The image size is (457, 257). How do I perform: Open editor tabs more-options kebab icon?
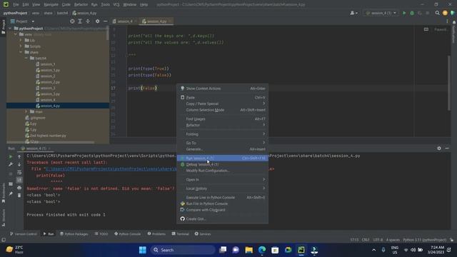click(x=447, y=21)
